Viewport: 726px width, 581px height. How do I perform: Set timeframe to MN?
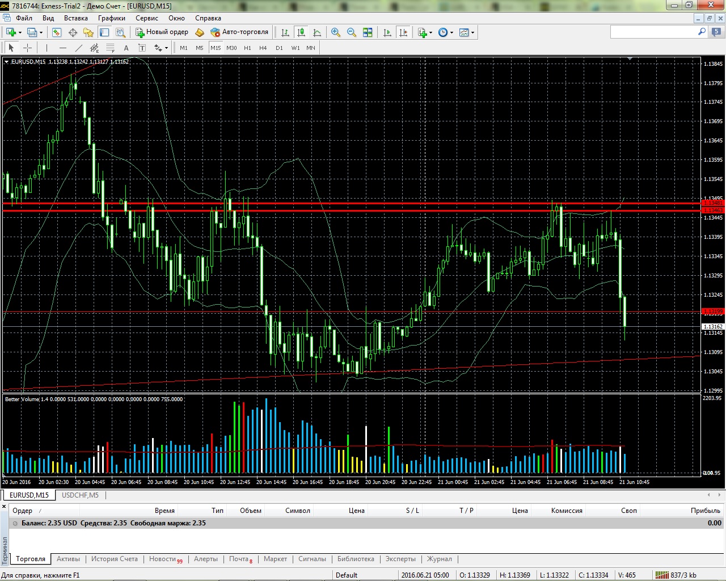pos(311,48)
